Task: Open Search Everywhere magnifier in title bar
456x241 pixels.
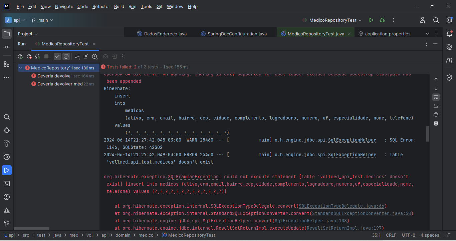Action: click(436, 20)
